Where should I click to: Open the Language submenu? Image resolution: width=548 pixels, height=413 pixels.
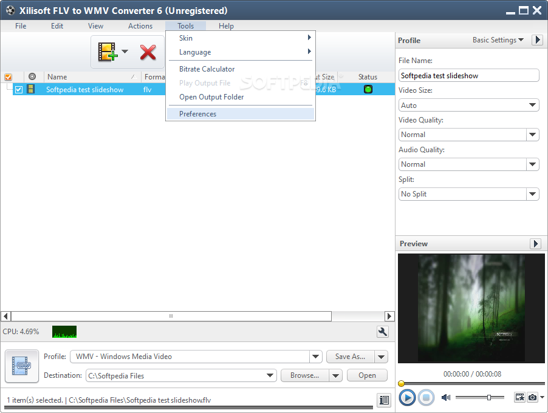pos(241,52)
